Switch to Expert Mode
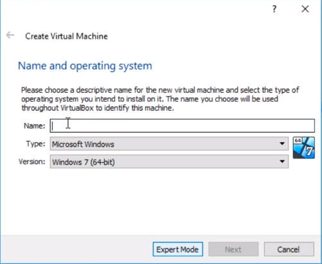The height and width of the screenshot is (264, 322). coord(178,249)
